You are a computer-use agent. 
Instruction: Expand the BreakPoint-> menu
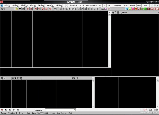[91, 5]
